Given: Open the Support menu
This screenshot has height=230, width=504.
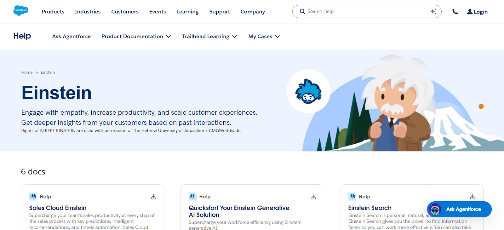Looking at the screenshot, I should coord(220,12).
